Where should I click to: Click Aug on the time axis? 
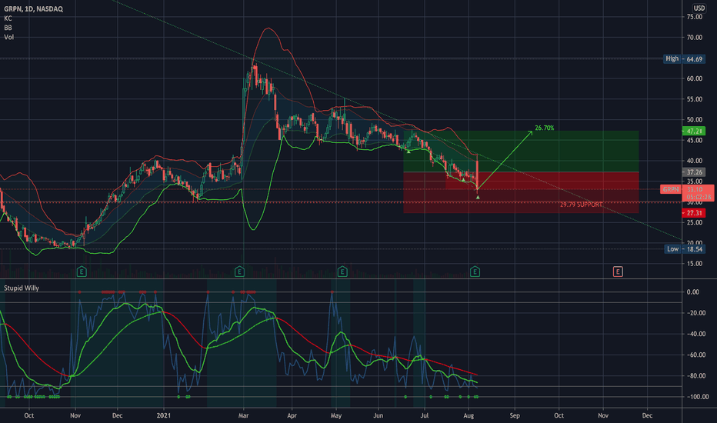tap(469, 415)
